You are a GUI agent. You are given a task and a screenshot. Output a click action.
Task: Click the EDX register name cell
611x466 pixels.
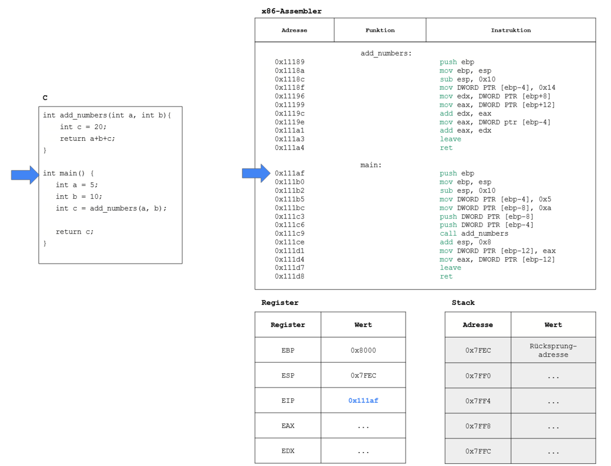[288, 451]
